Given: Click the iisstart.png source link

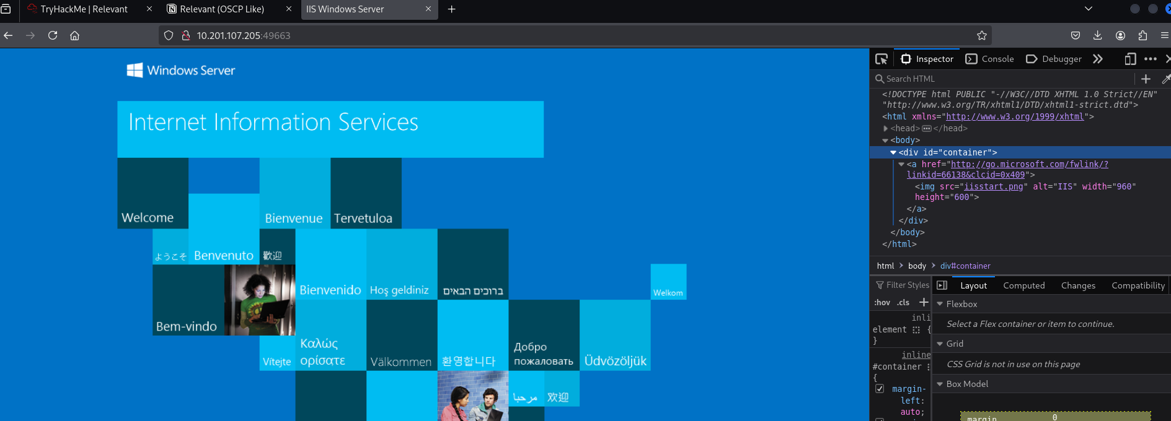Looking at the screenshot, I should 993,186.
